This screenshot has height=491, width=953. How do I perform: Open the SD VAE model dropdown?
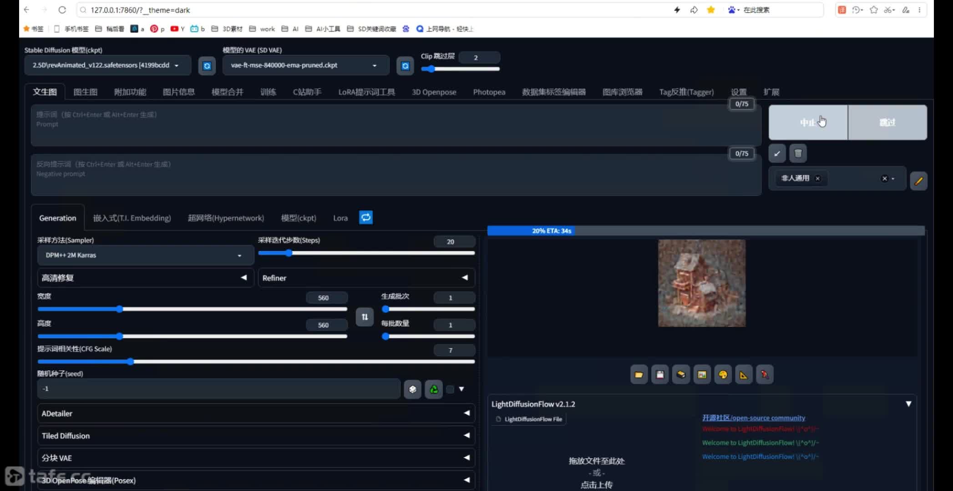pos(306,65)
